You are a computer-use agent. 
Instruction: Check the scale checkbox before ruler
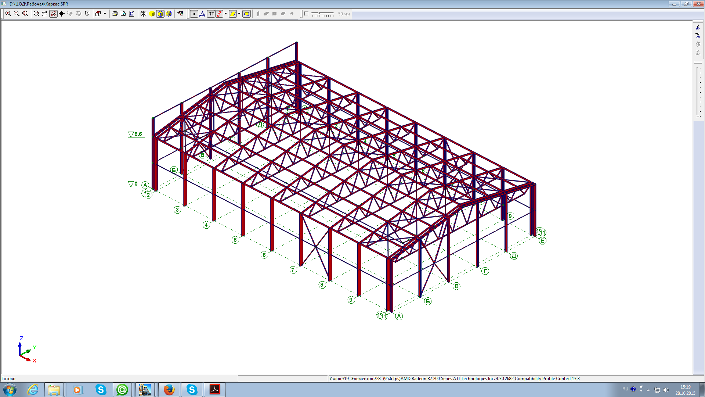coord(306,14)
